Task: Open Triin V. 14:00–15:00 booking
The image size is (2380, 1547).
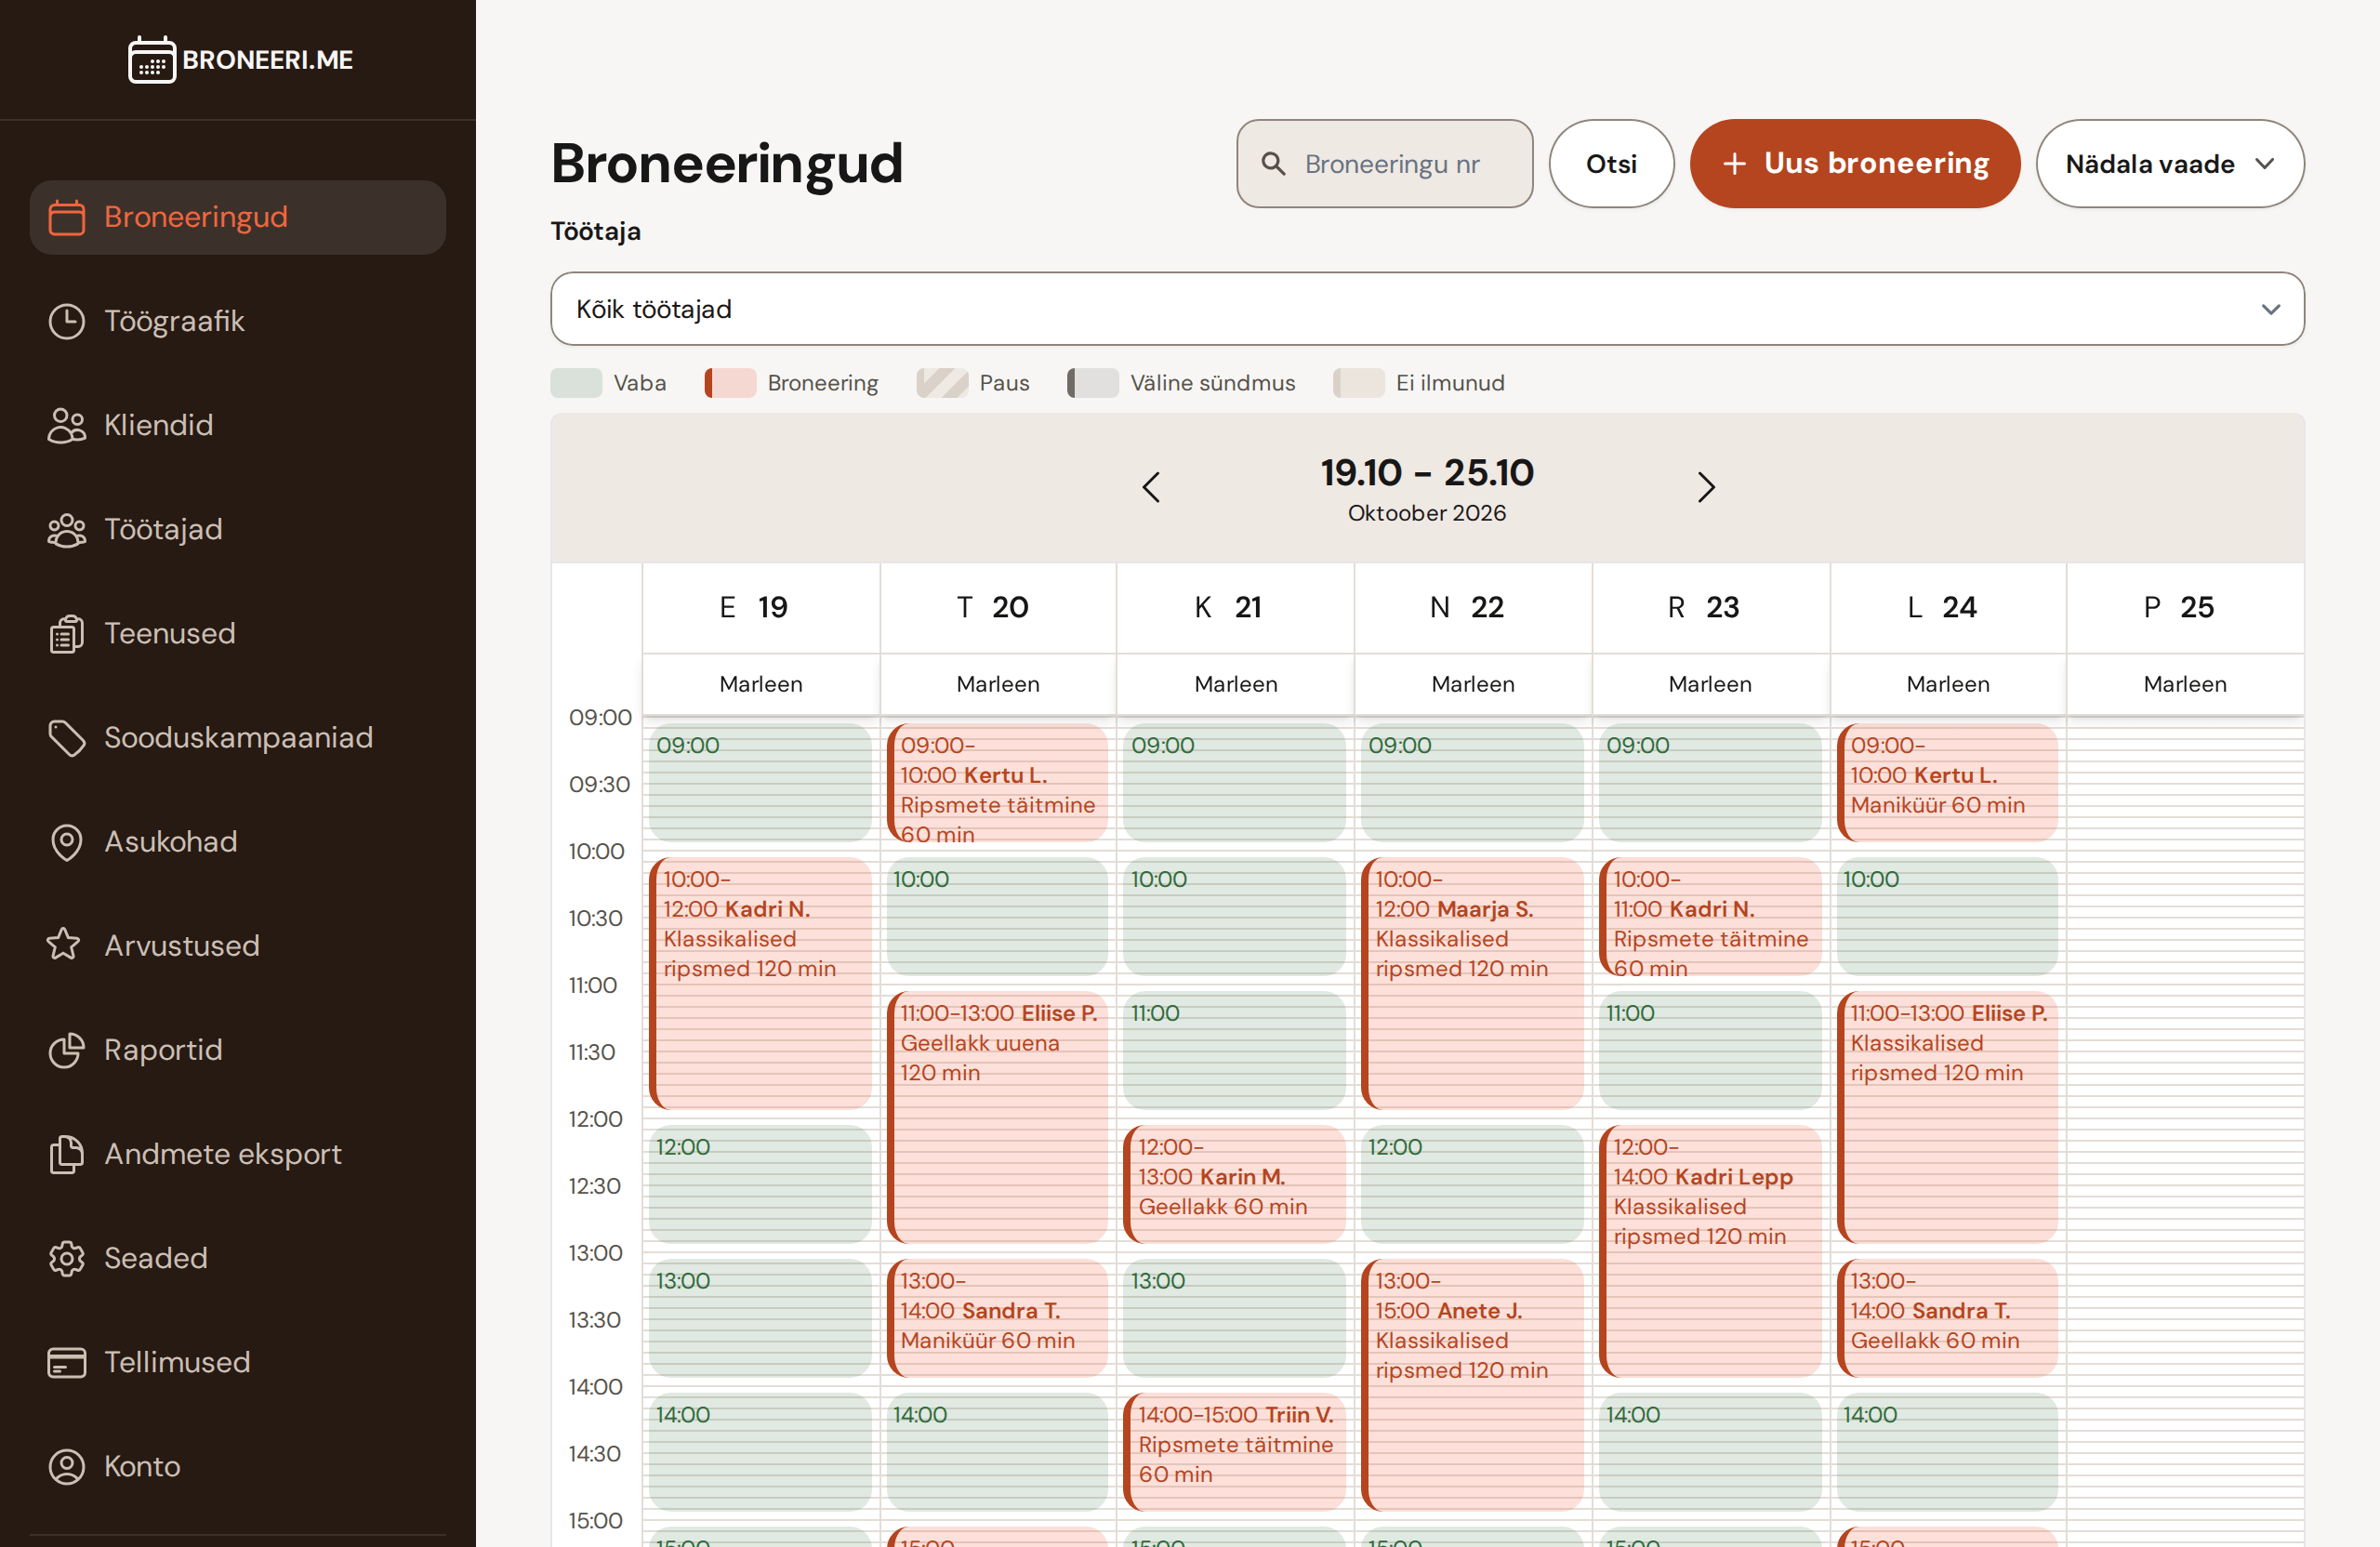Action: tap(1234, 1452)
